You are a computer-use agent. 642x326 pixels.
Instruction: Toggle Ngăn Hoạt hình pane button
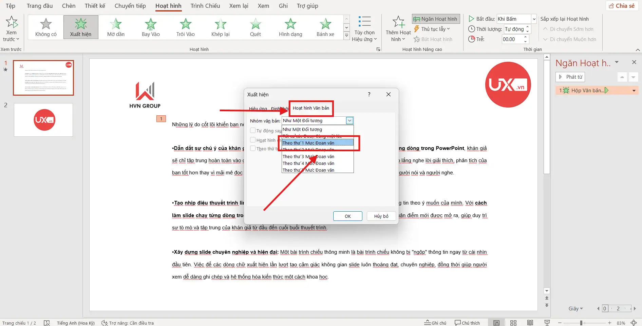(436, 19)
